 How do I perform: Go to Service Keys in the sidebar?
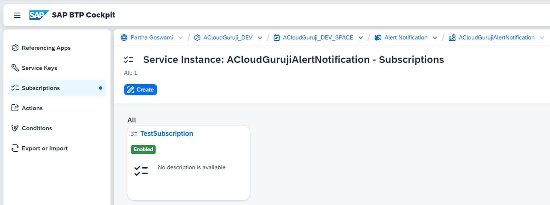(39, 68)
